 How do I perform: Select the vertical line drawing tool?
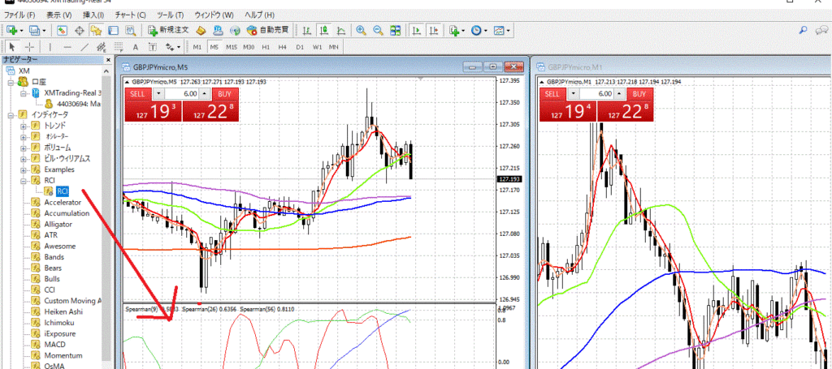50,47
